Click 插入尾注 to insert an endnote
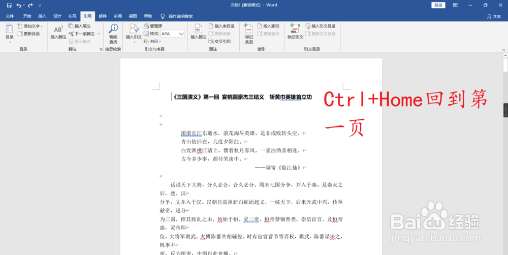Viewport: 508px width, 255px height. point(80,26)
